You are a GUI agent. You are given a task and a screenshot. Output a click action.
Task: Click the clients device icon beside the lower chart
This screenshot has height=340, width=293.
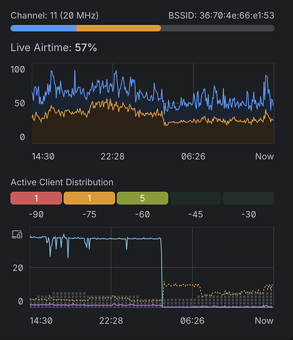point(17,234)
